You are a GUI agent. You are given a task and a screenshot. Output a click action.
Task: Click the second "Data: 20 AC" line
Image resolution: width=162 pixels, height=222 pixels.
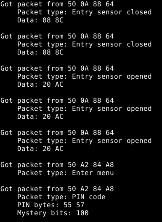pyautogui.click(x=40, y=117)
